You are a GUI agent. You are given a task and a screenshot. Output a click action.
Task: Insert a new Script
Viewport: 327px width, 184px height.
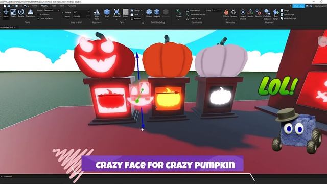[x=285, y=10]
